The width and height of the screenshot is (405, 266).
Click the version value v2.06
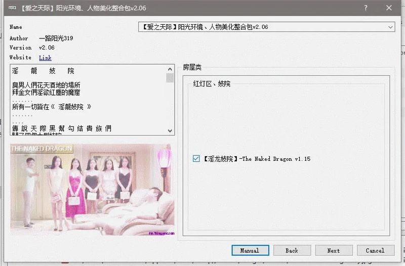[x=47, y=48]
